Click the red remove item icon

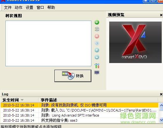tap(97, 36)
